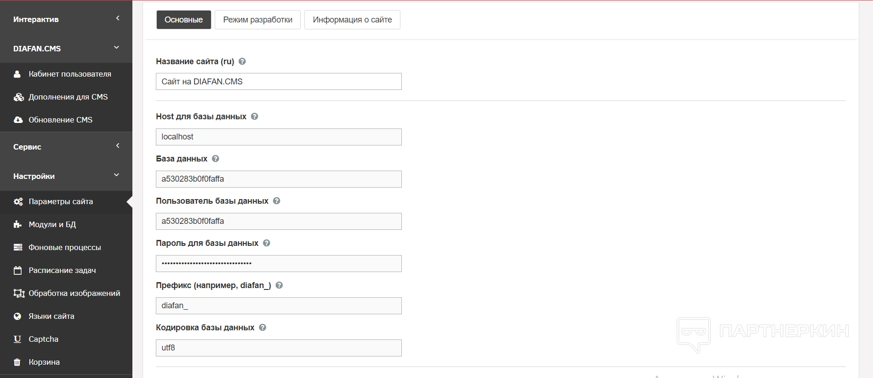Click help icon beside database password label
873x378 pixels.
pyautogui.click(x=267, y=243)
